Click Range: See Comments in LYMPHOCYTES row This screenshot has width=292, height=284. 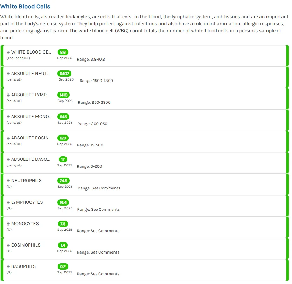98,210
